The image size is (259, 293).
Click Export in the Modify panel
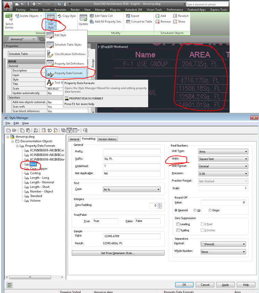(x=133, y=16)
